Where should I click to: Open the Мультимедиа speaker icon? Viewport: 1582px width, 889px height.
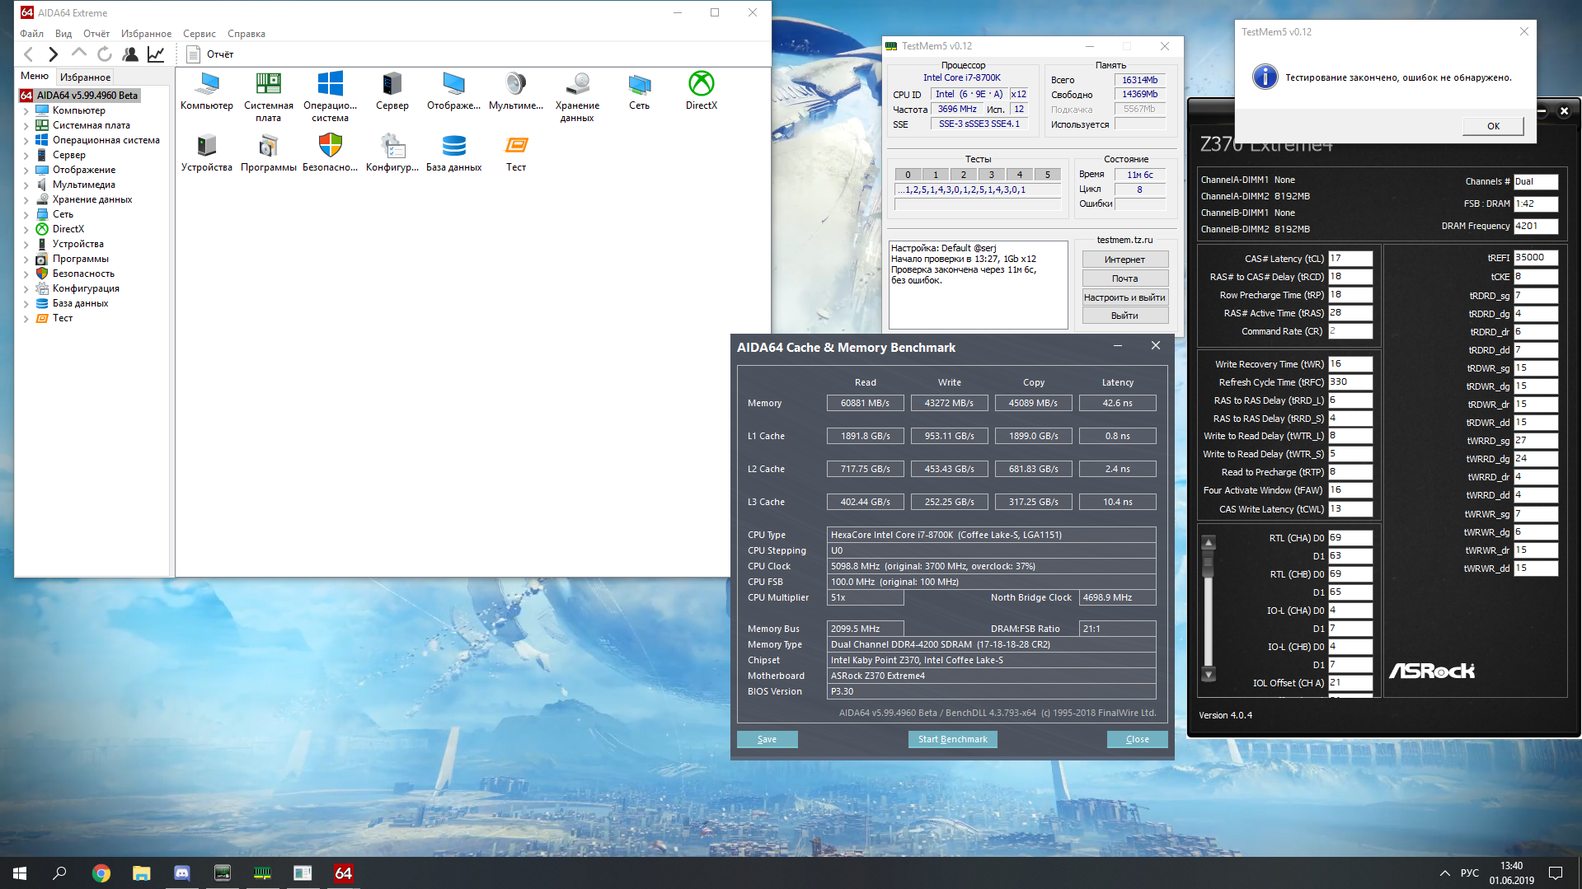[x=515, y=84]
